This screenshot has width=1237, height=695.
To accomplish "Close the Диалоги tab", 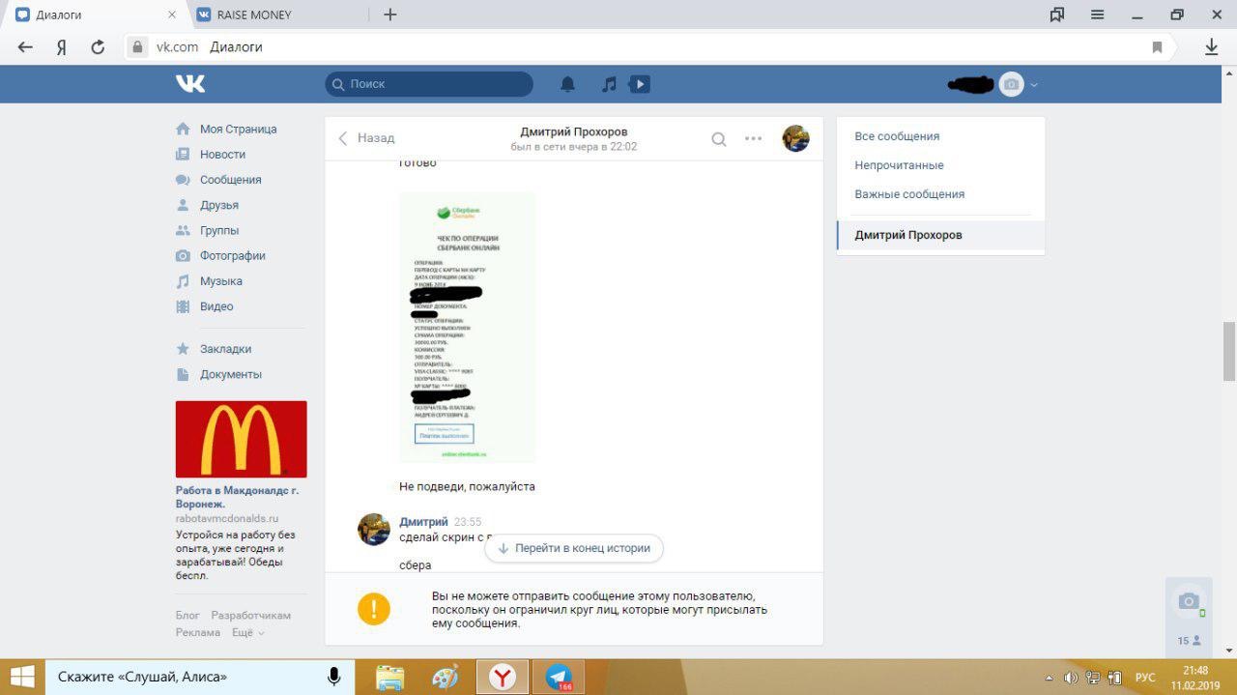I will point(172,14).
